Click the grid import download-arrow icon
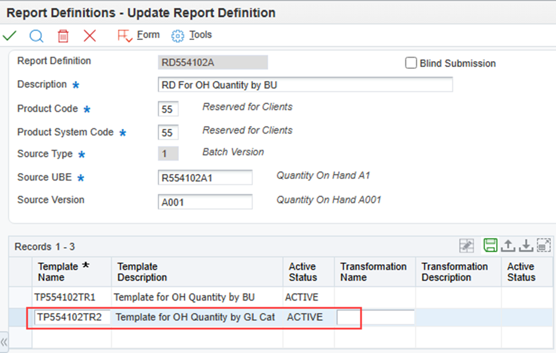This screenshot has width=556, height=353. click(525, 245)
